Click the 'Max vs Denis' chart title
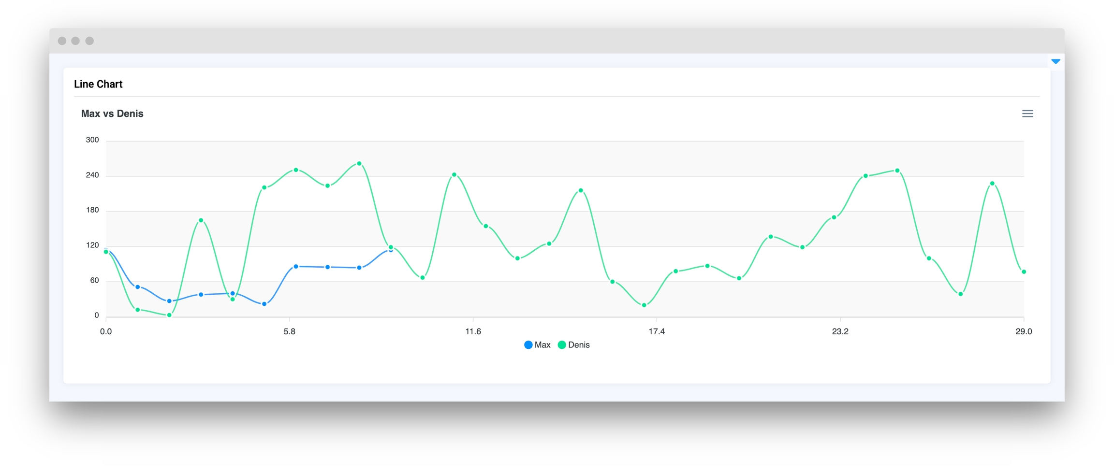Viewport: 1114px width, 472px height. (112, 114)
